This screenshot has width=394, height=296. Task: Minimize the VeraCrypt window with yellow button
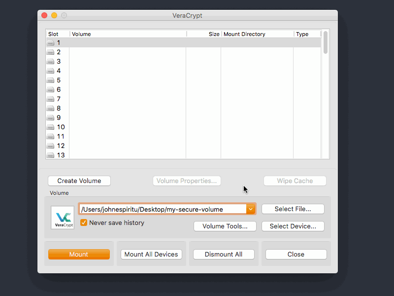(54, 15)
